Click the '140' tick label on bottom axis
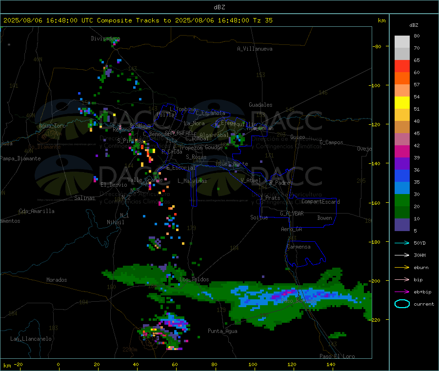The image size is (439, 371). (331, 364)
